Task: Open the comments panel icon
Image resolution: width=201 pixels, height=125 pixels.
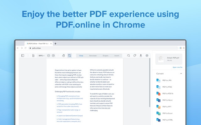Action: [x=135, y=56]
